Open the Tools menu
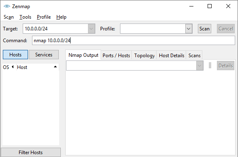Image resolution: width=238 pixels, height=157 pixels. [26, 17]
